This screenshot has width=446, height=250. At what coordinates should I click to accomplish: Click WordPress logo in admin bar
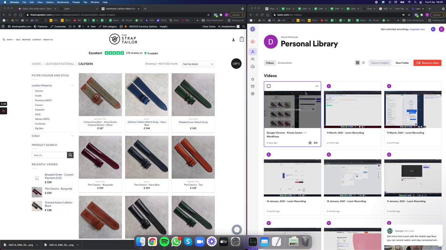3,26
